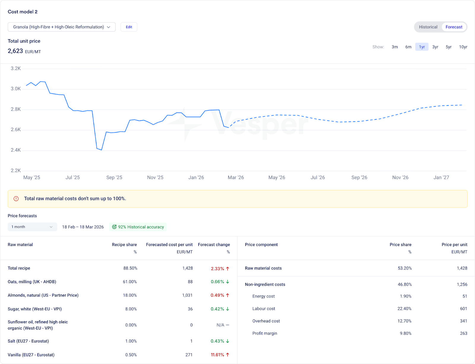Switch to the Historical view
Viewport: 475px width, 364px height.
click(x=428, y=27)
